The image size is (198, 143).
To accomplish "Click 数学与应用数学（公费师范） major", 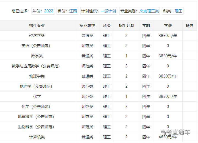I will (36, 66).
